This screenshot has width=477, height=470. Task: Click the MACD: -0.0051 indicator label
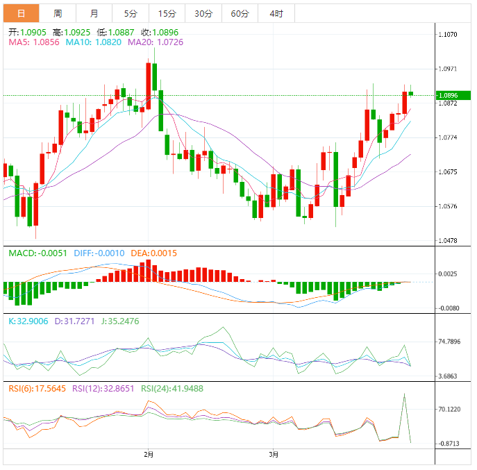[x=37, y=253]
